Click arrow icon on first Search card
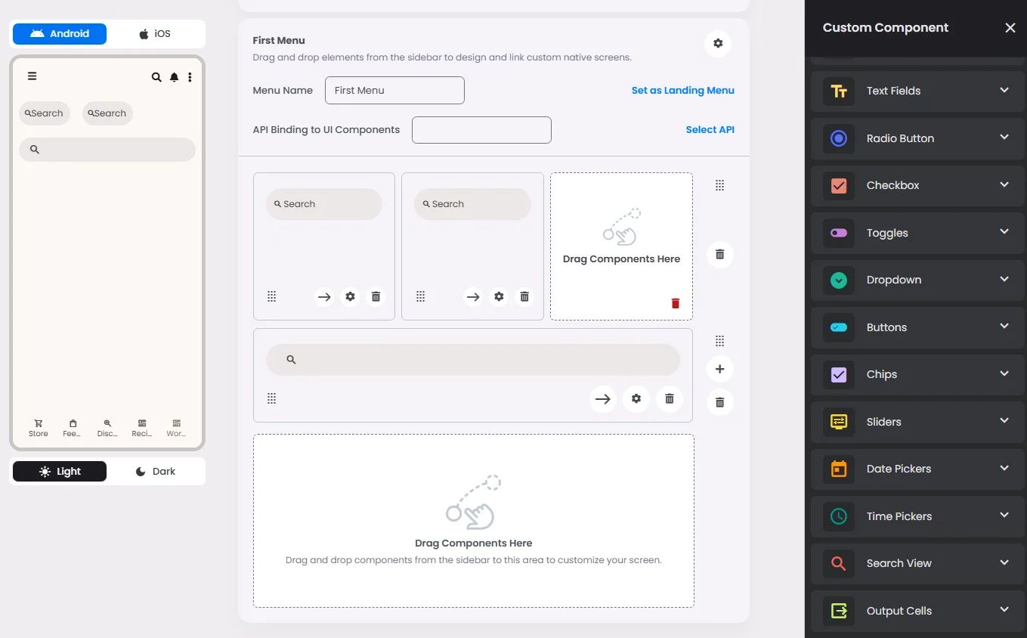The image size is (1027, 638). coord(324,297)
